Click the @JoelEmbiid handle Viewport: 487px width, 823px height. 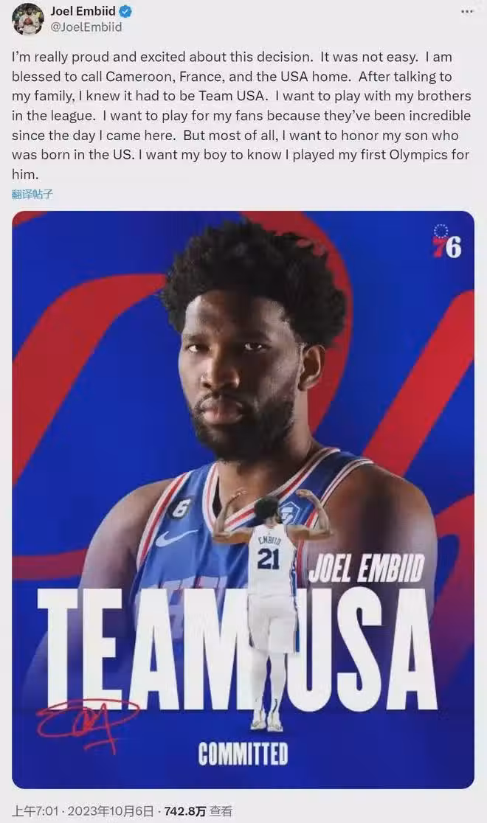pos(86,27)
